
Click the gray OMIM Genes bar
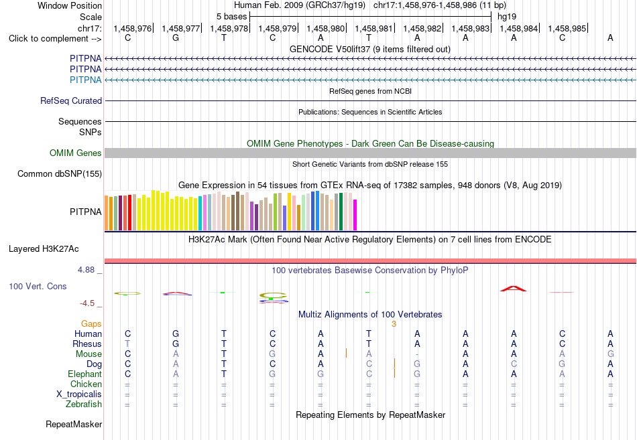(x=370, y=153)
